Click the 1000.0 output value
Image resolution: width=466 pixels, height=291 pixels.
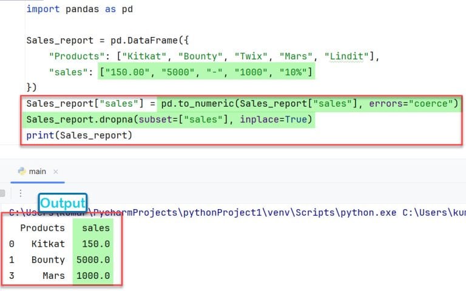click(x=93, y=276)
